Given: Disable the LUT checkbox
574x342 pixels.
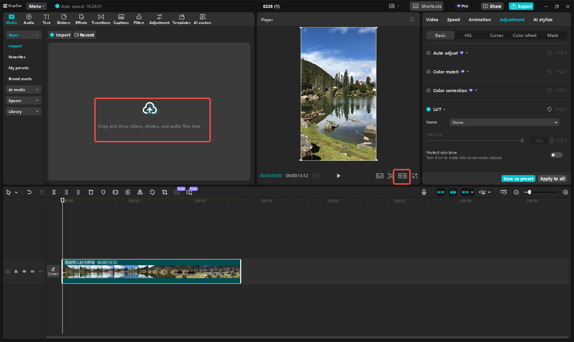Looking at the screenshot, I should [428, 109].
